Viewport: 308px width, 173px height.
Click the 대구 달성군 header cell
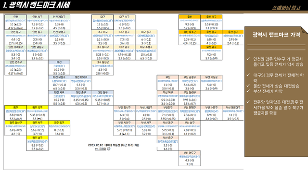tap(103, 62)
